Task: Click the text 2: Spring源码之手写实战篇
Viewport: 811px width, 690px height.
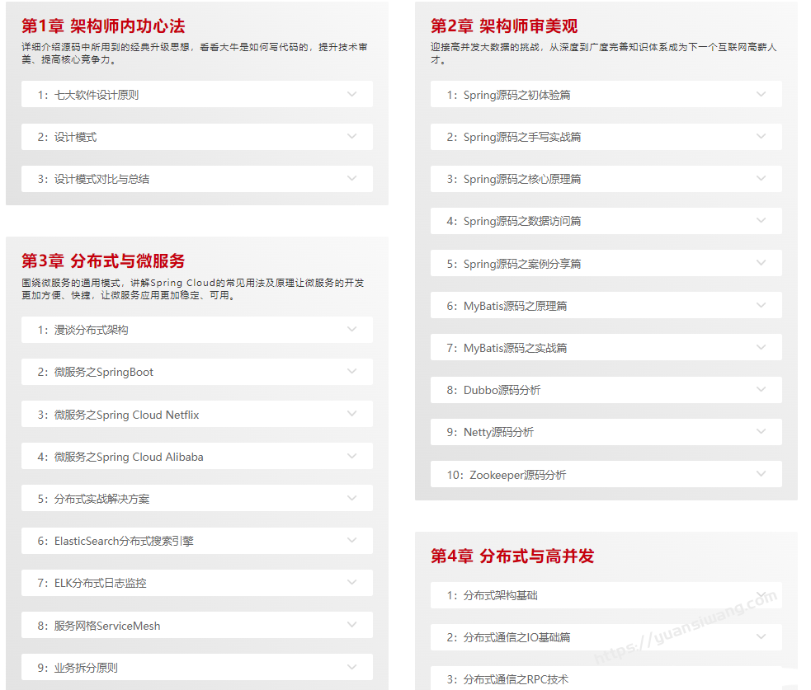Action: 514,138
